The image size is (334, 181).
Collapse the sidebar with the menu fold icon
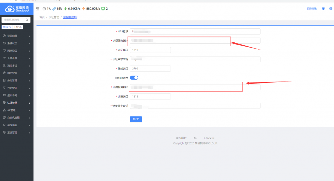pyautogui.click(x=38, y=9)
